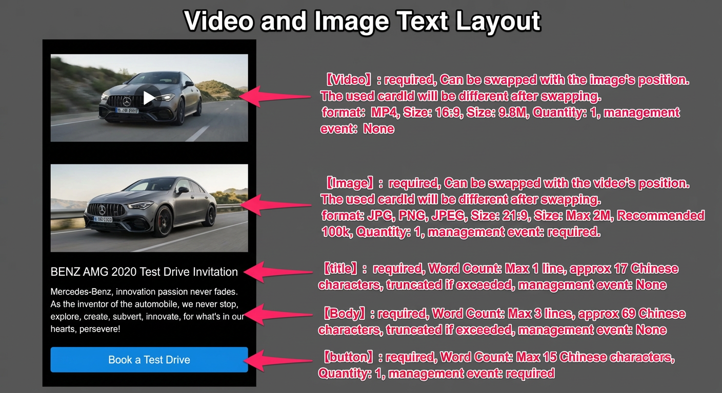
Task: Click the 【Body】 annotation description text
Action: coord(502,321)
